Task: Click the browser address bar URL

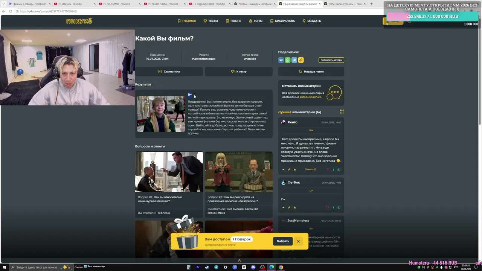Action: (x=49, y=11)
